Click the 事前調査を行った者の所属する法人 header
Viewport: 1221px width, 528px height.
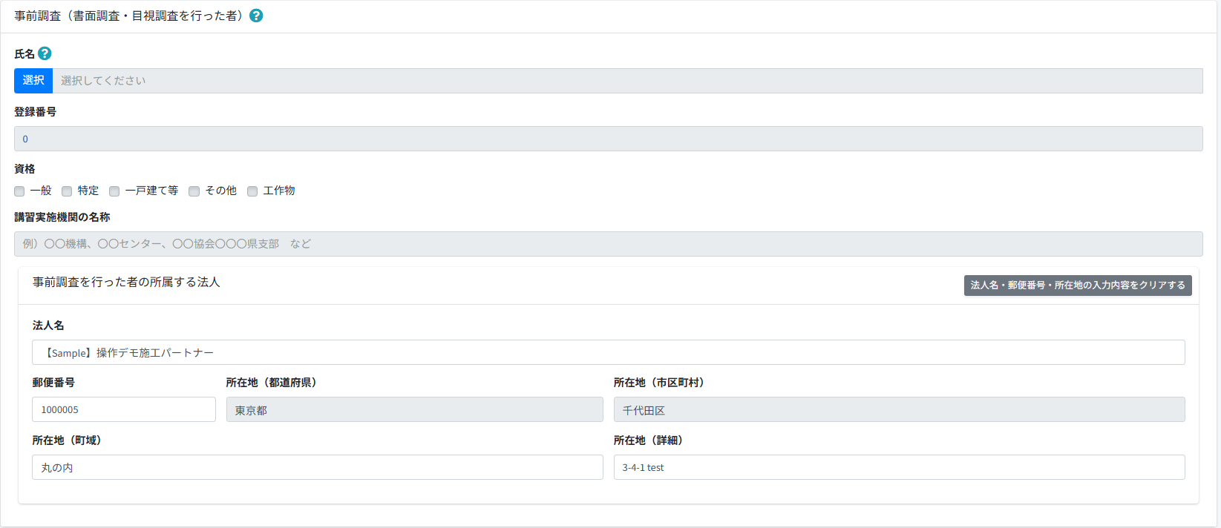(x=126, y=283)
